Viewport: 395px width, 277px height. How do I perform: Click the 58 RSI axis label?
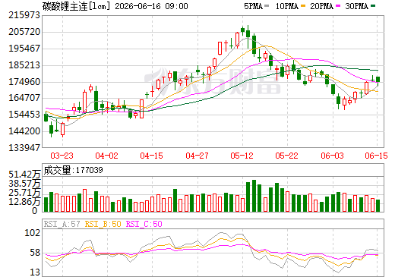click(35, 253)
